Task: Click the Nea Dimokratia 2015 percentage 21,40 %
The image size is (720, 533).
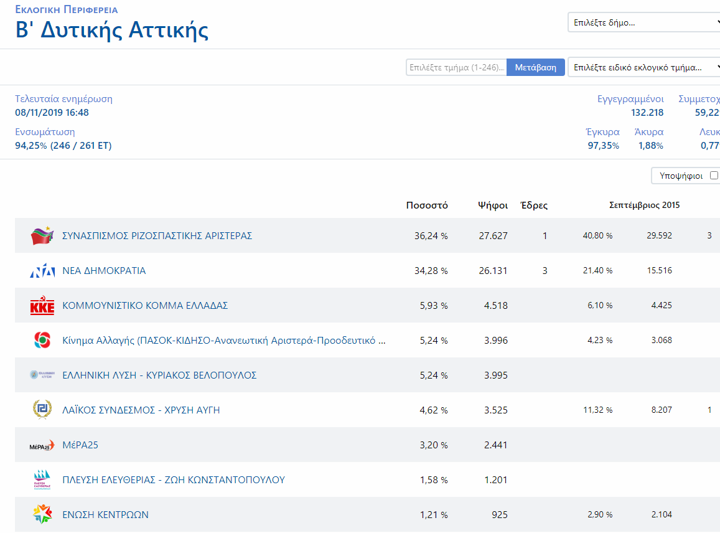Action: [x=597, y=271]
